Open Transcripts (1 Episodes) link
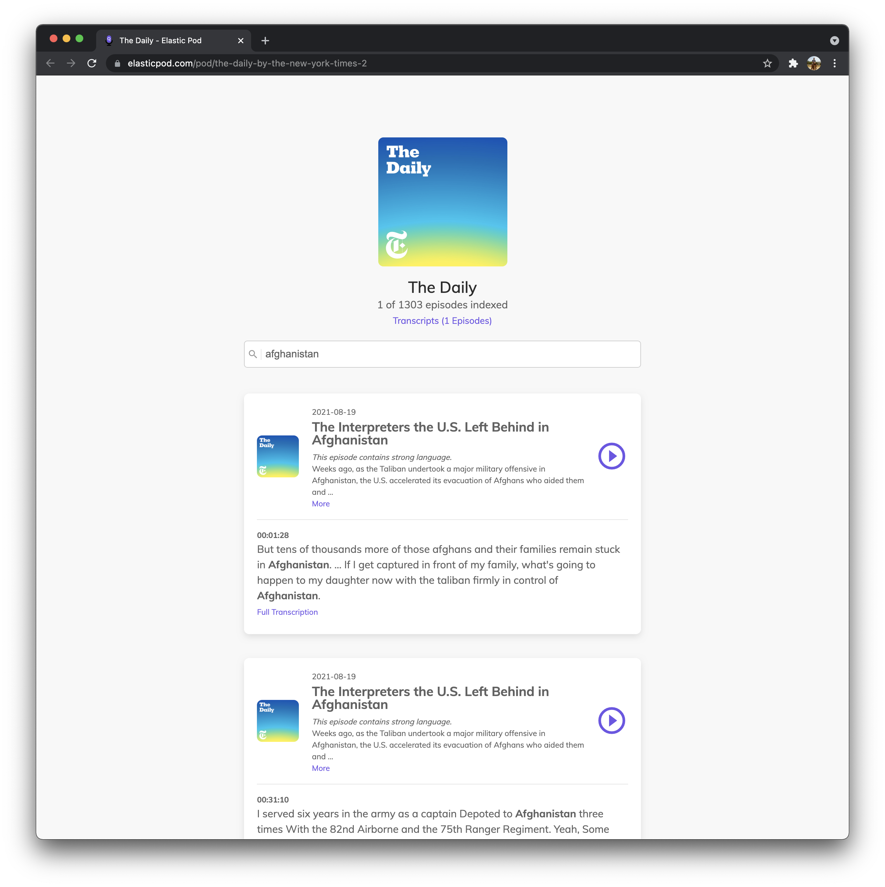Viewport: 885px width, 887px height. click(442, 321)
